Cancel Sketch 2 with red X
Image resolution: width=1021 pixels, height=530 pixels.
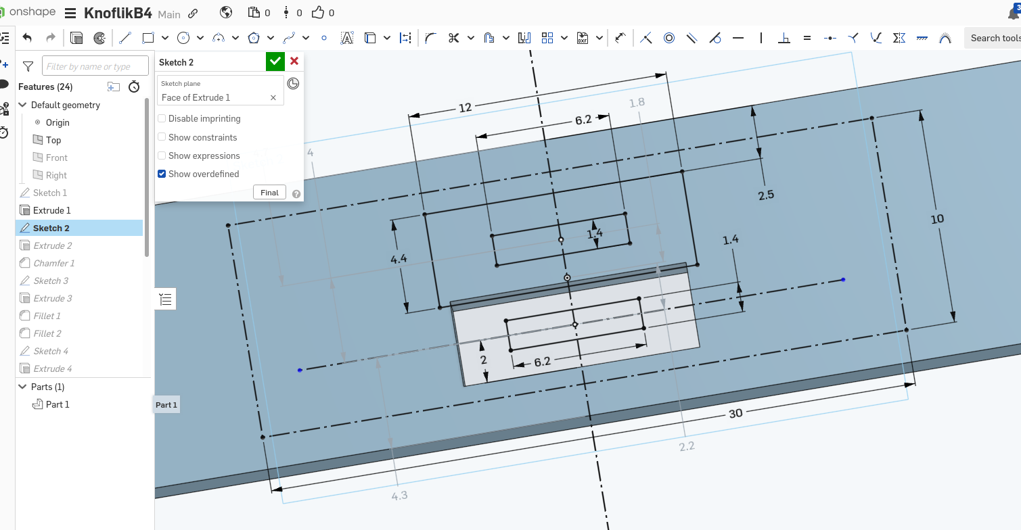[294, 62]
